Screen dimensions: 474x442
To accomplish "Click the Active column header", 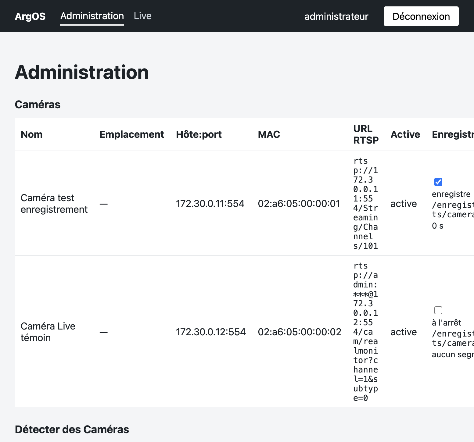I will pos(405,134).
